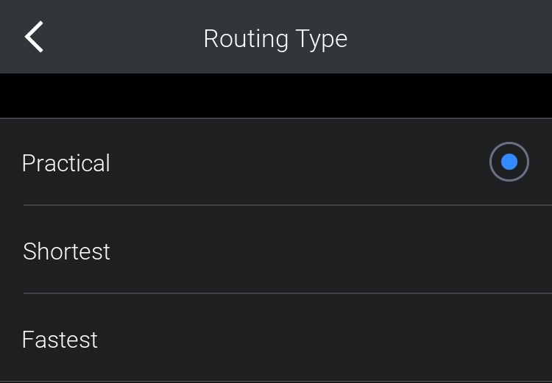Viewport: 552px width, 383px height.
Task: Click the divider between Practical and Shortest
Action: click(287, 205)
